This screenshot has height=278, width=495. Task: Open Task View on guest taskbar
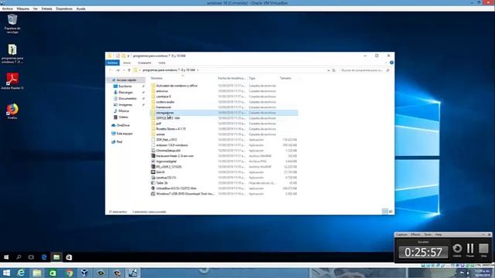31,257
